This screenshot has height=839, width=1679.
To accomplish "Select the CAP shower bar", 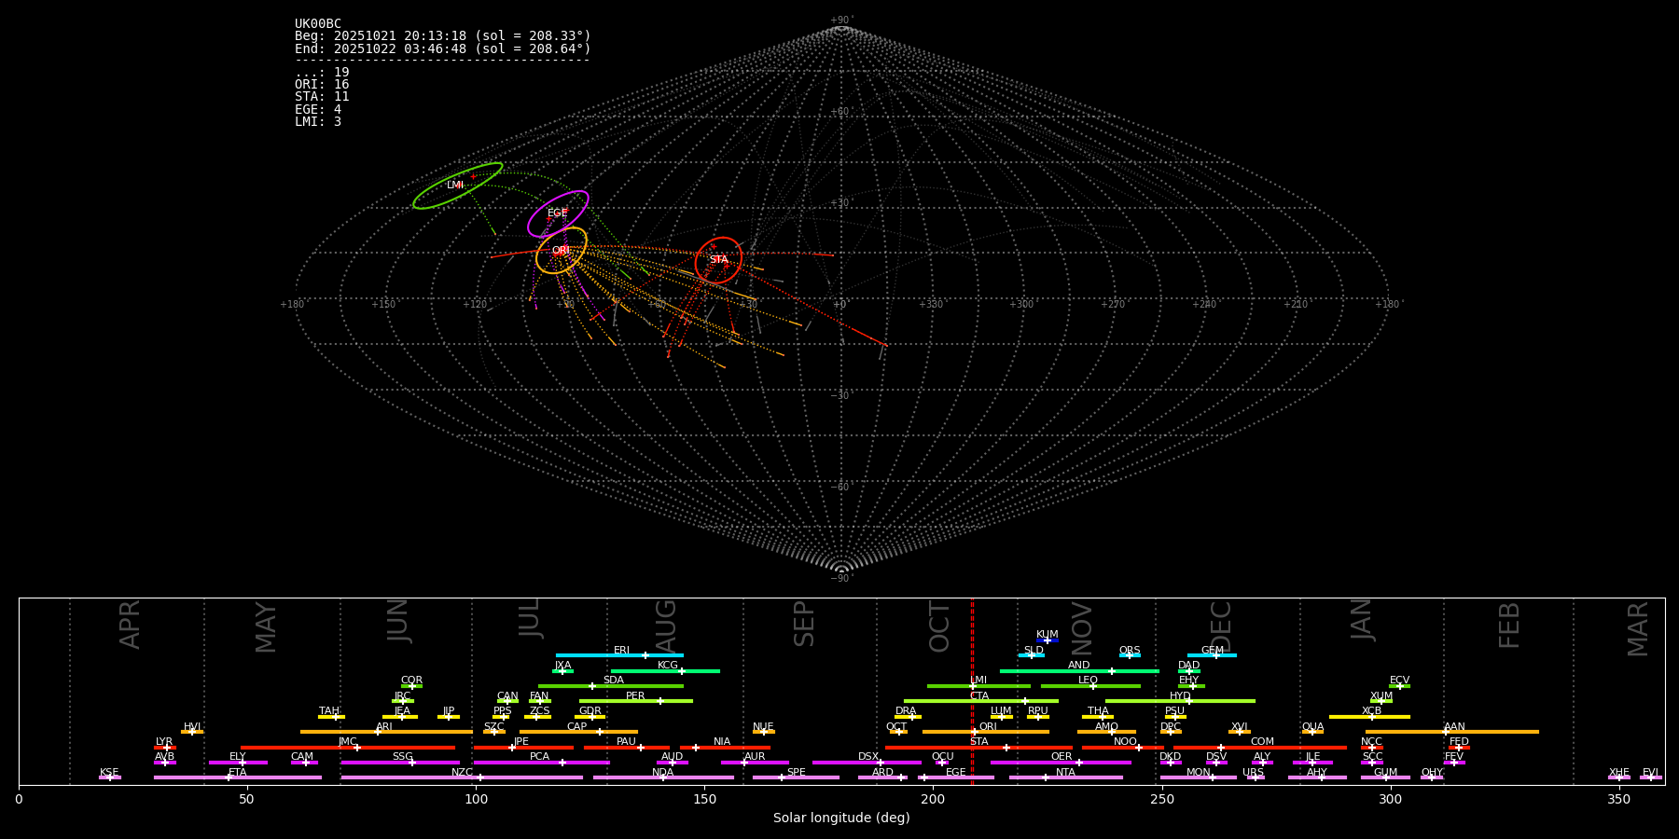I will 578,732.
